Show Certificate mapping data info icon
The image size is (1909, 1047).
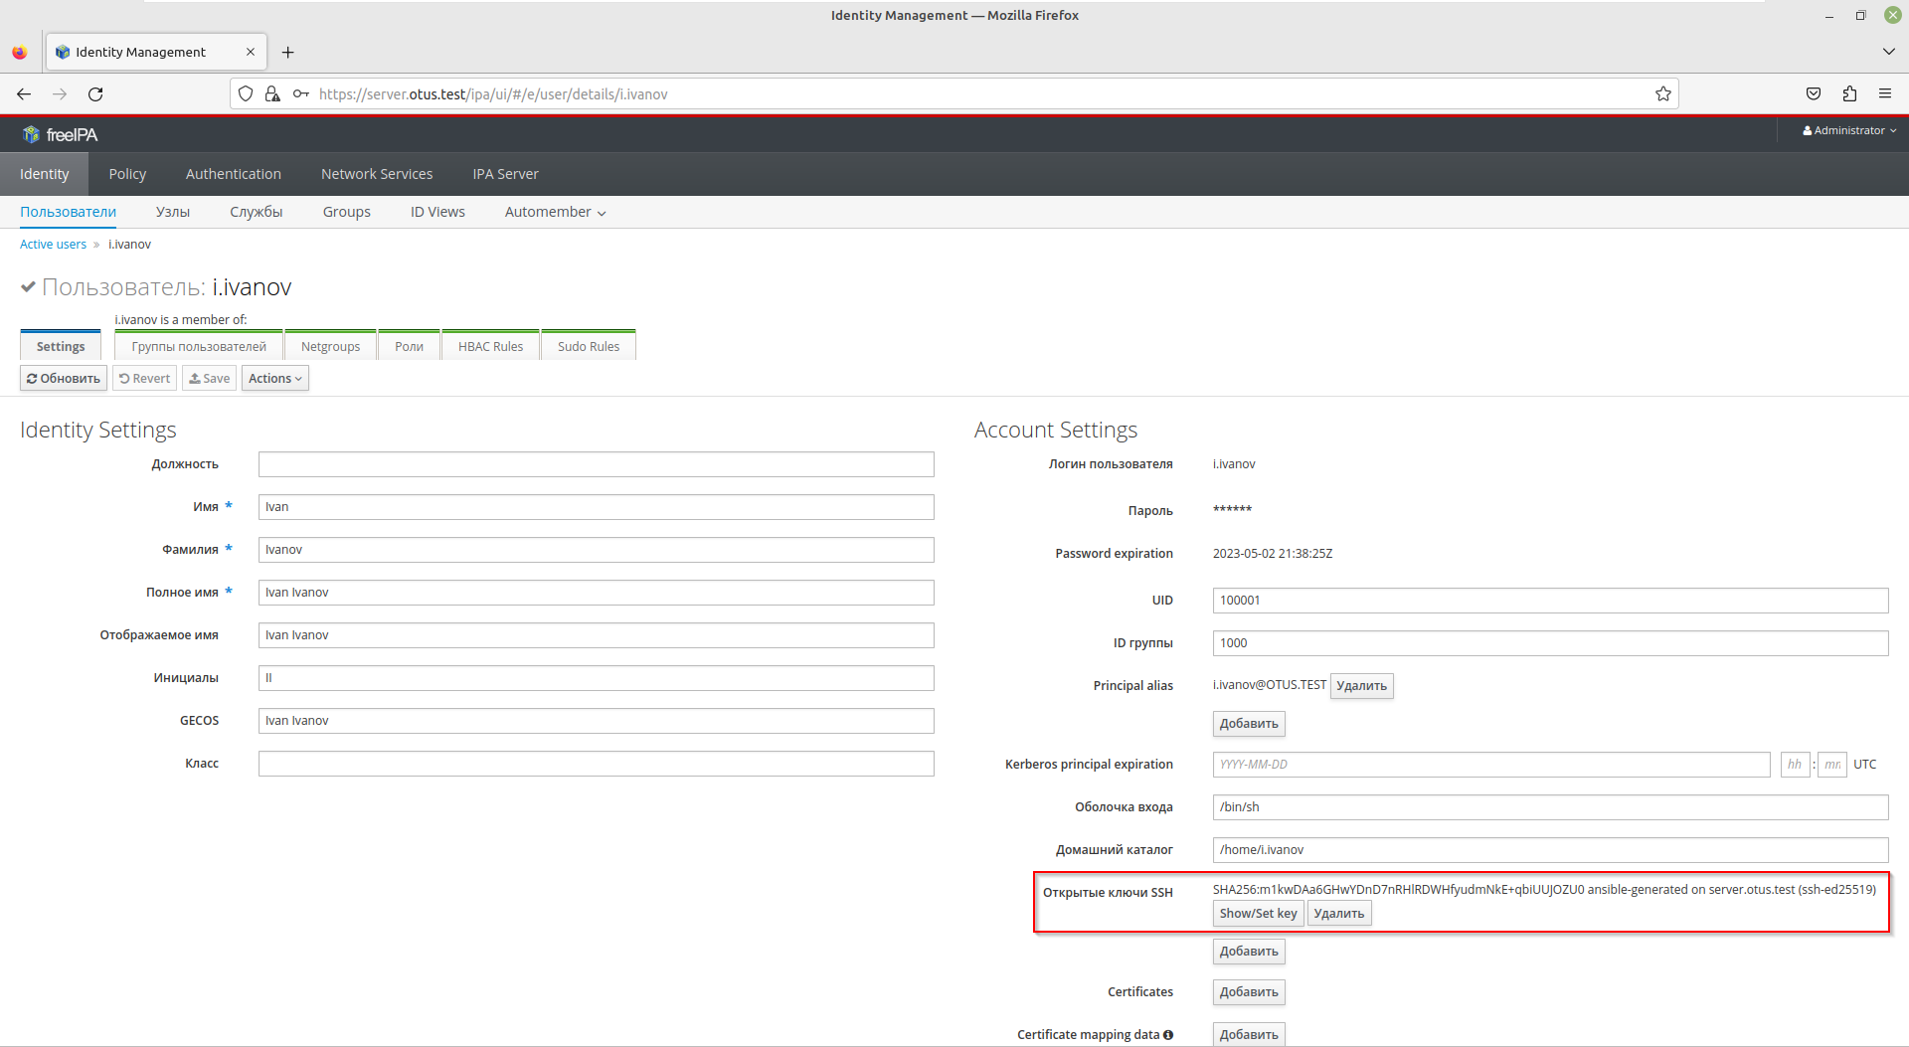tap(1168, 1034)
